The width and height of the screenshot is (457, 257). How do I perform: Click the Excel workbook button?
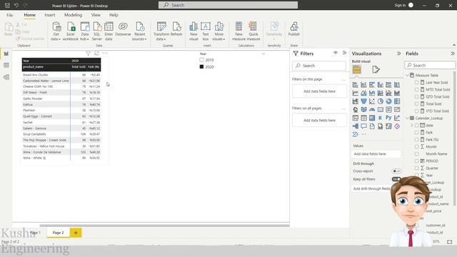click(71, 31)
